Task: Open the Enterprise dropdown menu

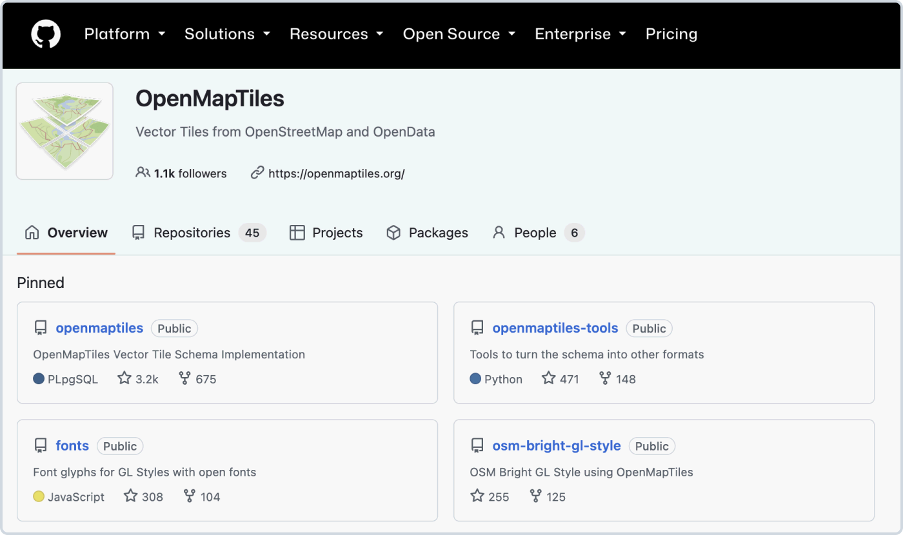Action: [580, 34]
